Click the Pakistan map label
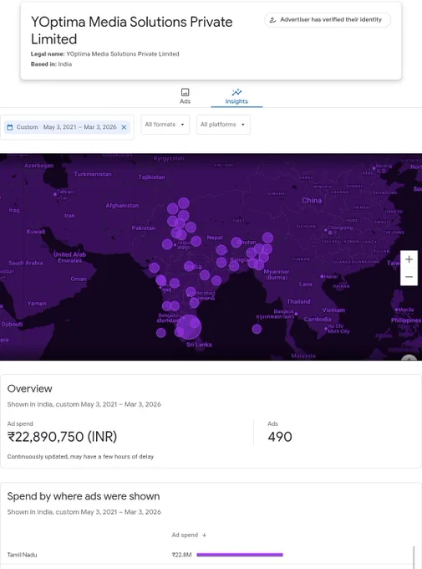This screenshot has height=569, width=422. 144,228
